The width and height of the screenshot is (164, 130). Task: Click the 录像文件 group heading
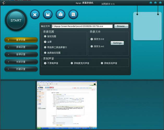[95, 32]
